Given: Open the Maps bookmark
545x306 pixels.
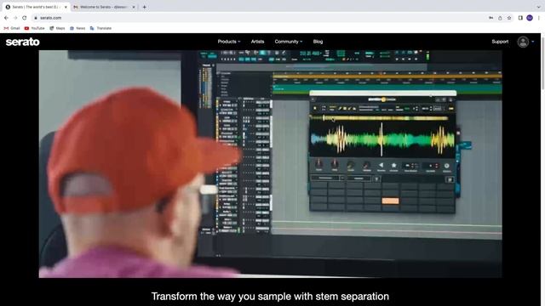Looking at the screenshot, I should tap(57, 28).
